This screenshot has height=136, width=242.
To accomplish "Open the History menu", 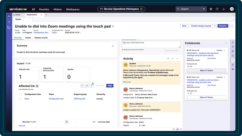I will (57, 9).
